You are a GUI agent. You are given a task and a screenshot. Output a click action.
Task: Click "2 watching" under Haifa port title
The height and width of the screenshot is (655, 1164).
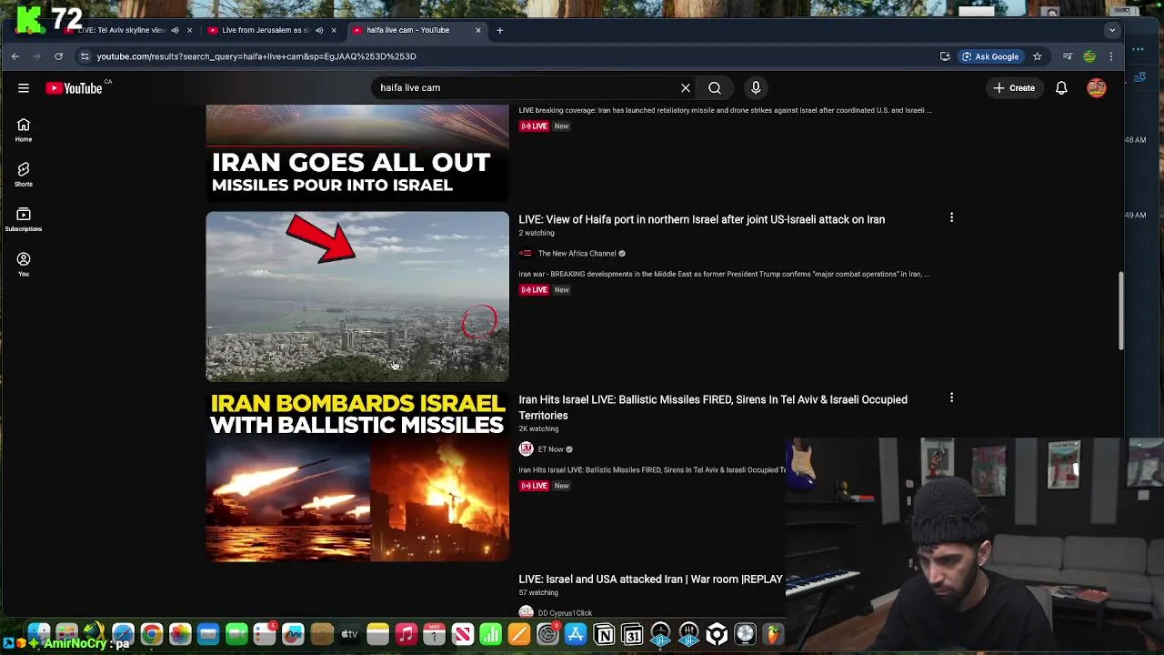point(537,233)
